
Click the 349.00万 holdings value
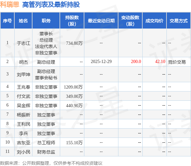coord(74,96)
